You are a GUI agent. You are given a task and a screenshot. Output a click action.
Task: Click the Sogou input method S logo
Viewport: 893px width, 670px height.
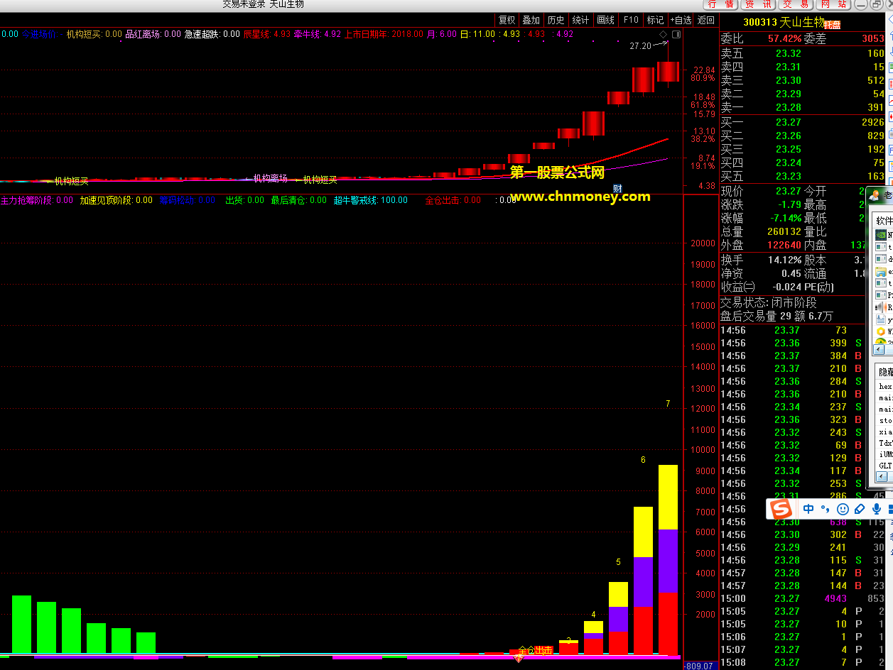pos(782,509)
